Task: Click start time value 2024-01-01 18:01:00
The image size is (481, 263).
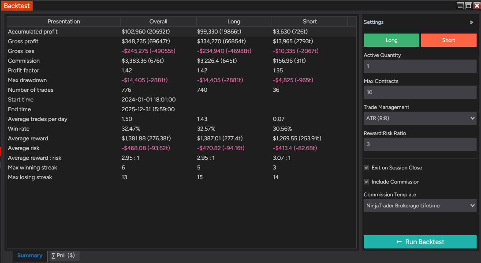Action: click(x=149, y=100)
